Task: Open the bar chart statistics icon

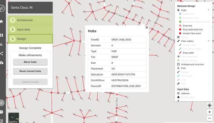Action: click(x=1, y=44)
